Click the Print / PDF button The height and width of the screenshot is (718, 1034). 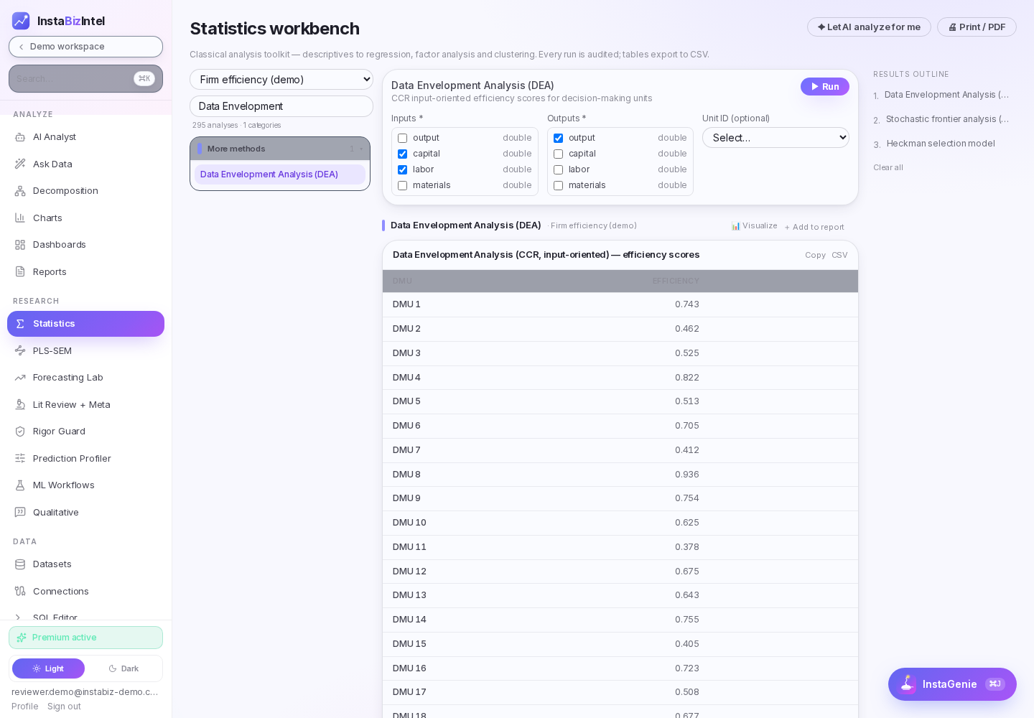pyautogui.click(x=977, y=27)
